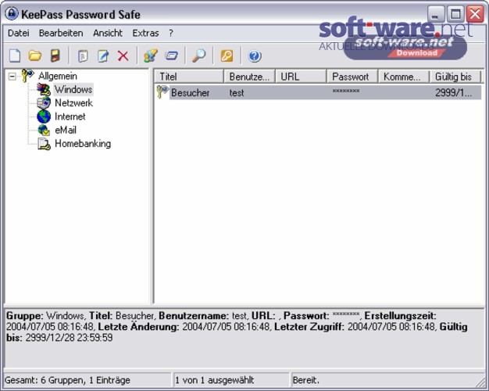Image resolution: width=489 pixels, height=391 pixels.
Task: Sort by the Benutze... column header
Action: 249,77
